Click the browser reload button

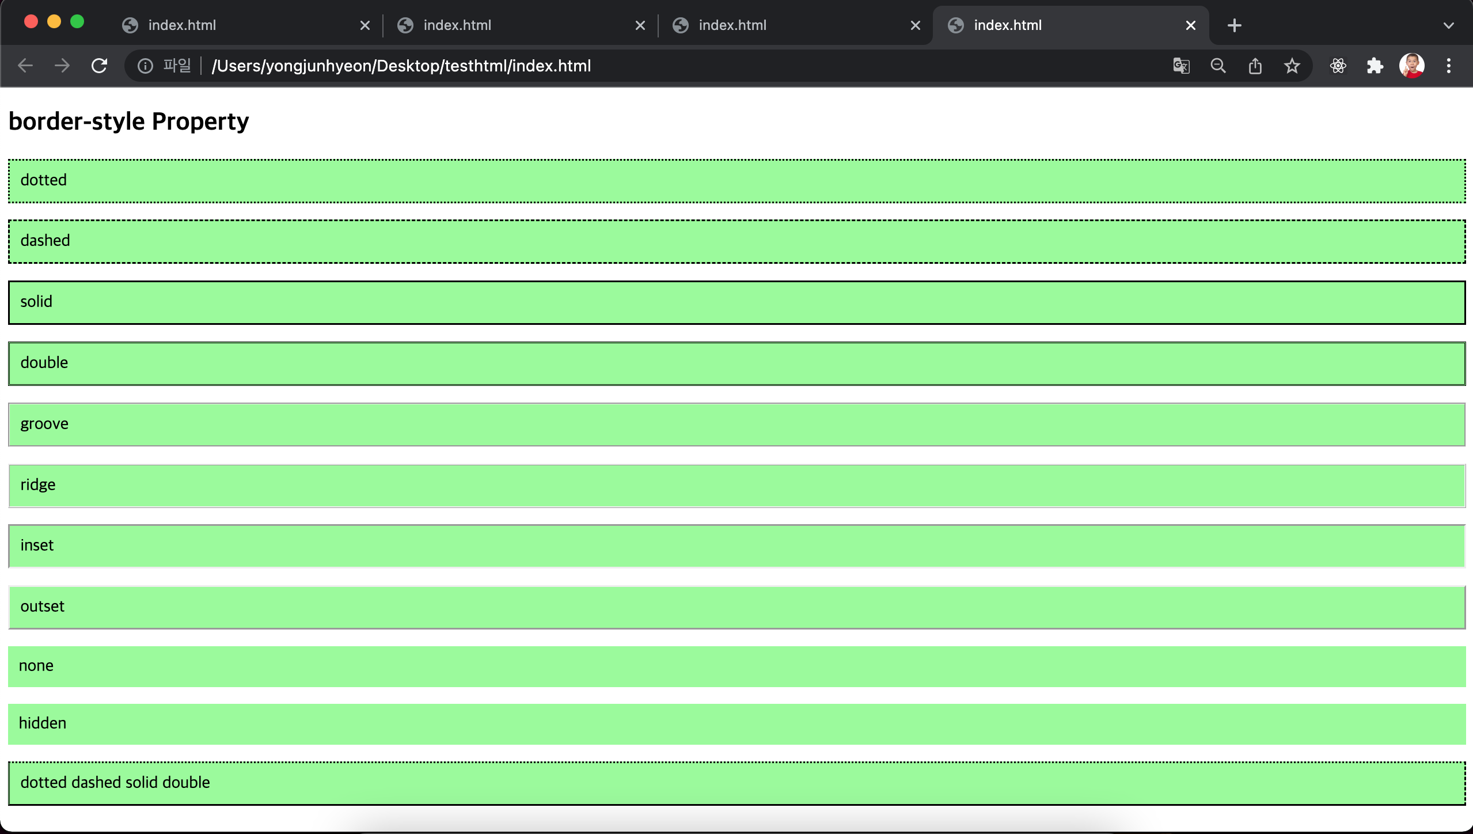click(99, 66)
